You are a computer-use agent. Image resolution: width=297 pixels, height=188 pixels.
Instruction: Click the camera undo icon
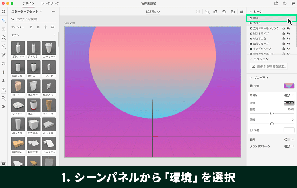pos(216,12)
